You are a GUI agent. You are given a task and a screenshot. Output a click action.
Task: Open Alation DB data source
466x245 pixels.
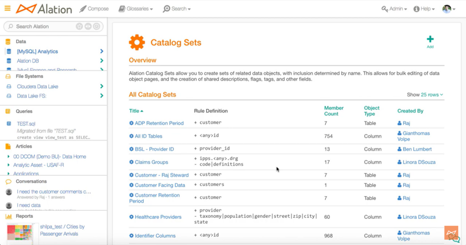pos(28,61)
